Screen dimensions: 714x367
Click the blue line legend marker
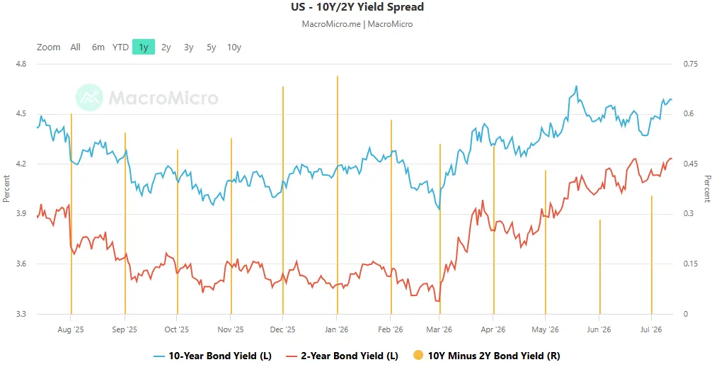[x=159, y=356]
